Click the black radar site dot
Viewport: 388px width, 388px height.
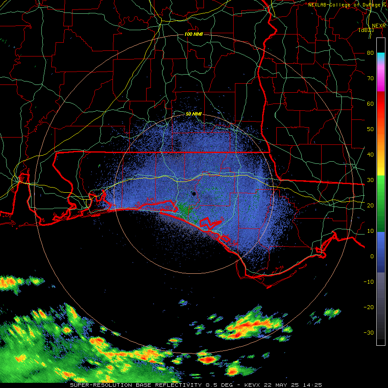coord(194,194)
